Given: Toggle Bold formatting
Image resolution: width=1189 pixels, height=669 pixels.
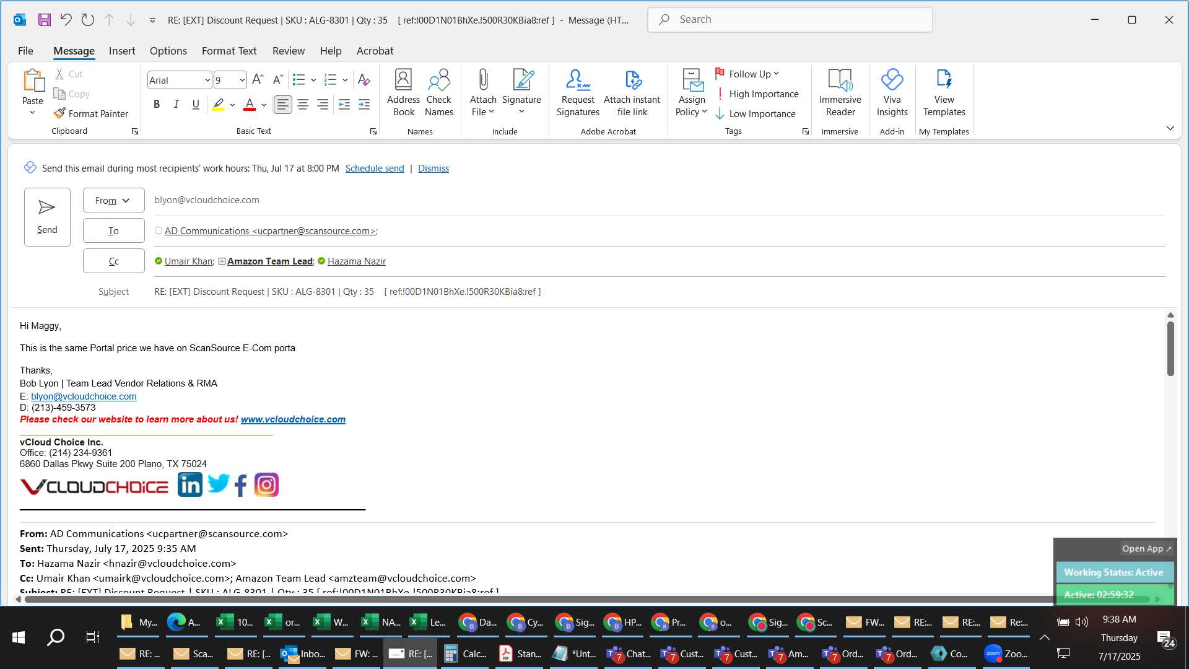Looking at the screenshot, I should (x=157, y=105).
